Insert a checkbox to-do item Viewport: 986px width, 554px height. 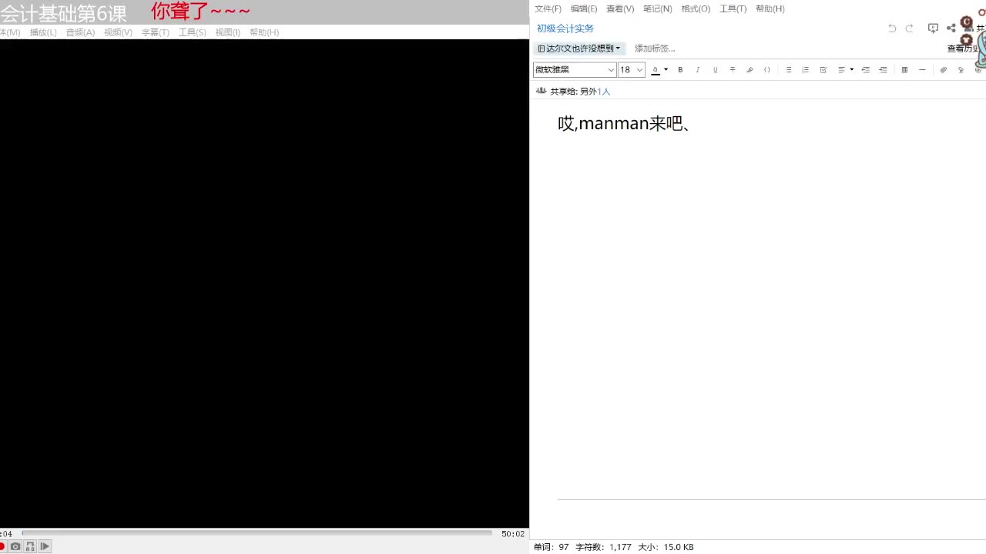[823, 69]
